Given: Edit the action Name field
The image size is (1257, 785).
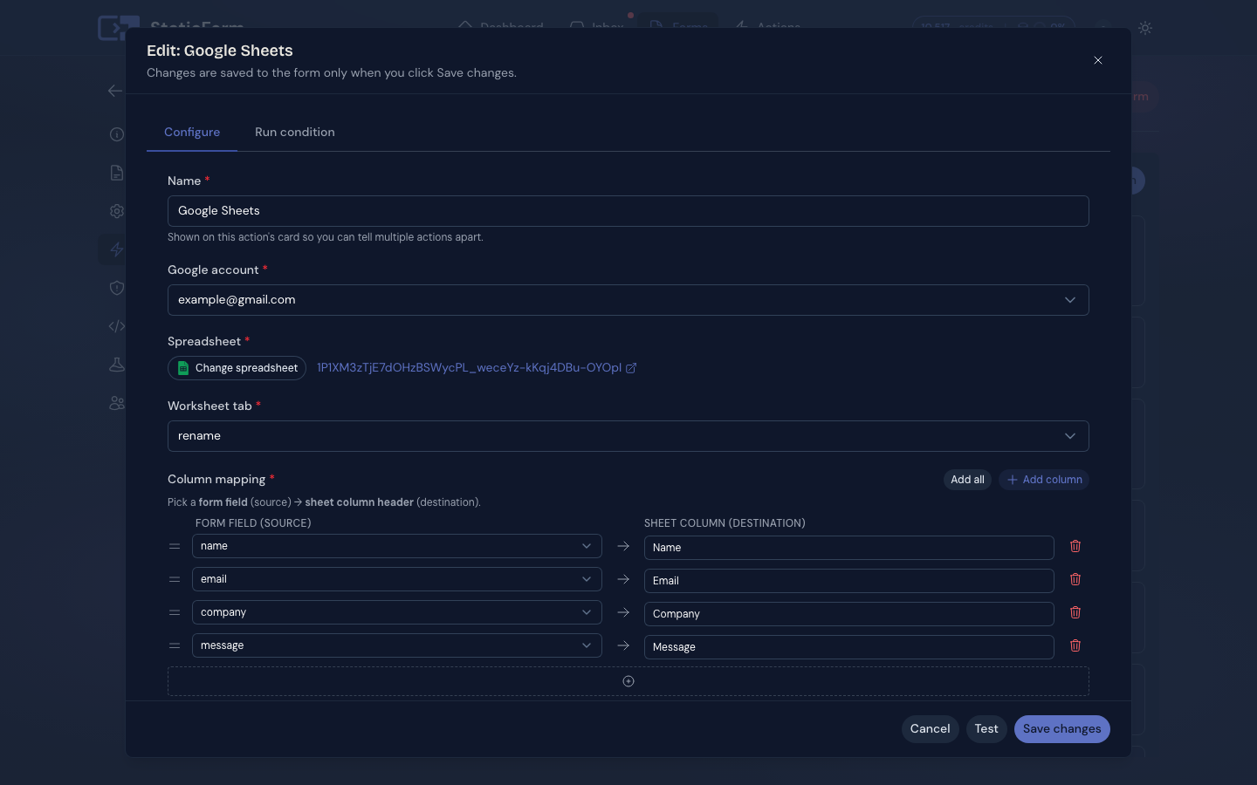Looking at the screenshot, I should tap(628, 211).
